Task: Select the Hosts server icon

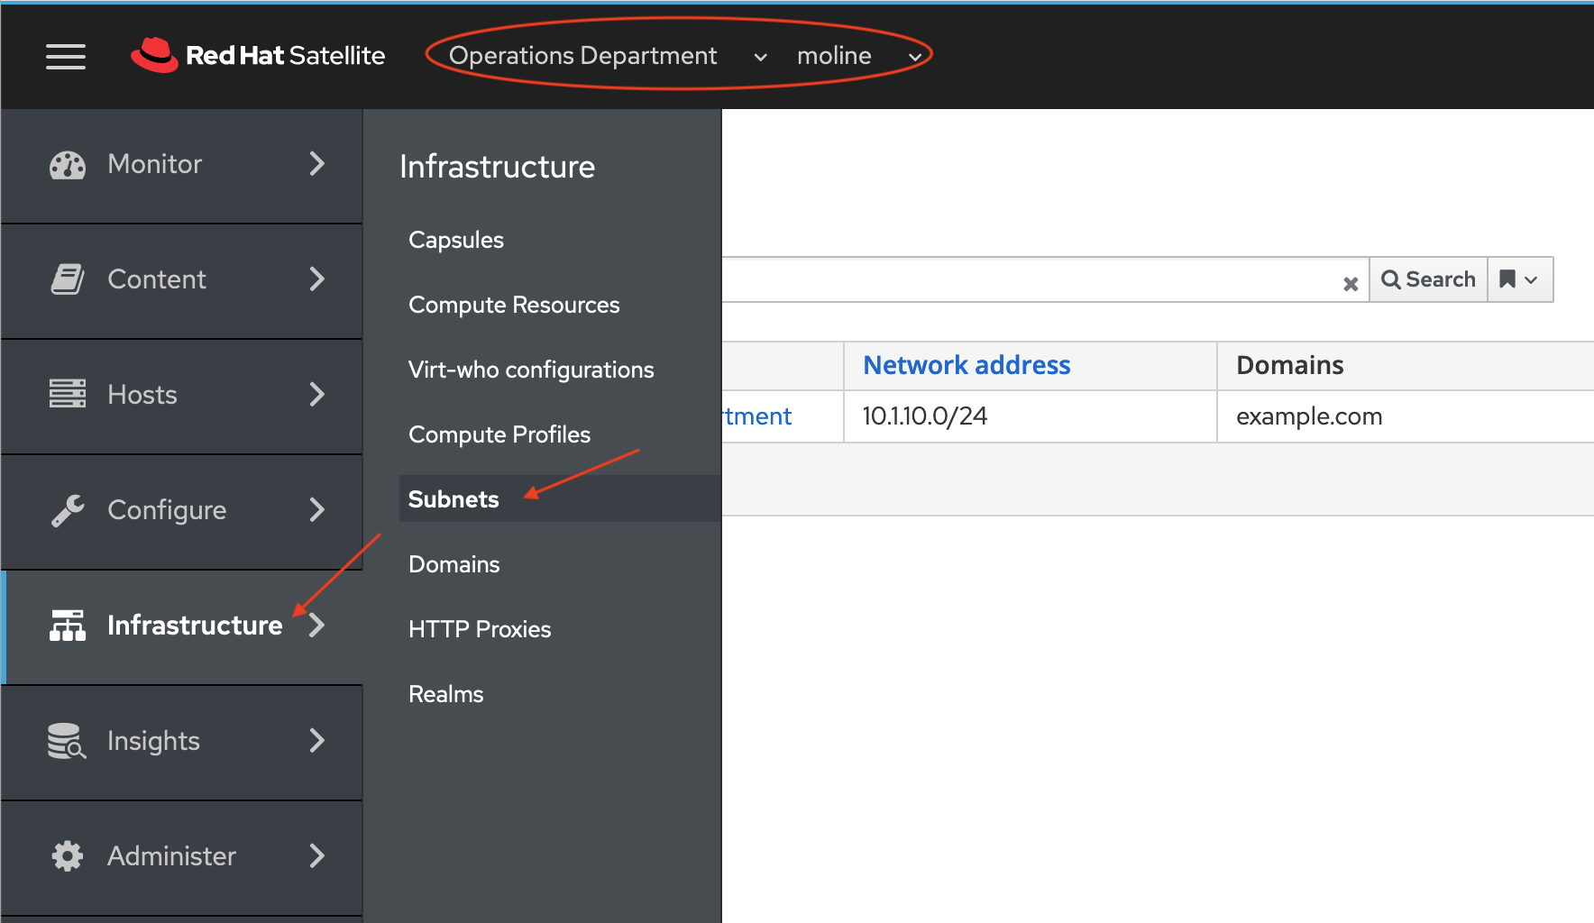Action: point(66,394)
